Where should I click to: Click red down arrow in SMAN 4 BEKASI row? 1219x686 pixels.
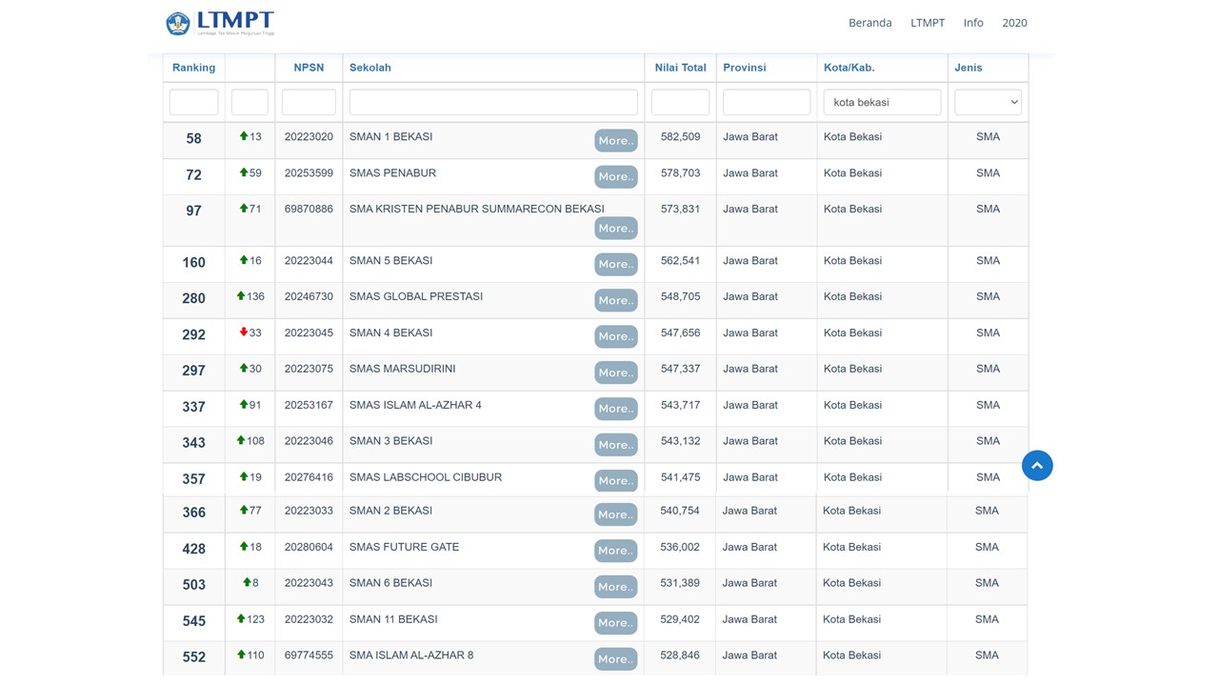(244, 333)
